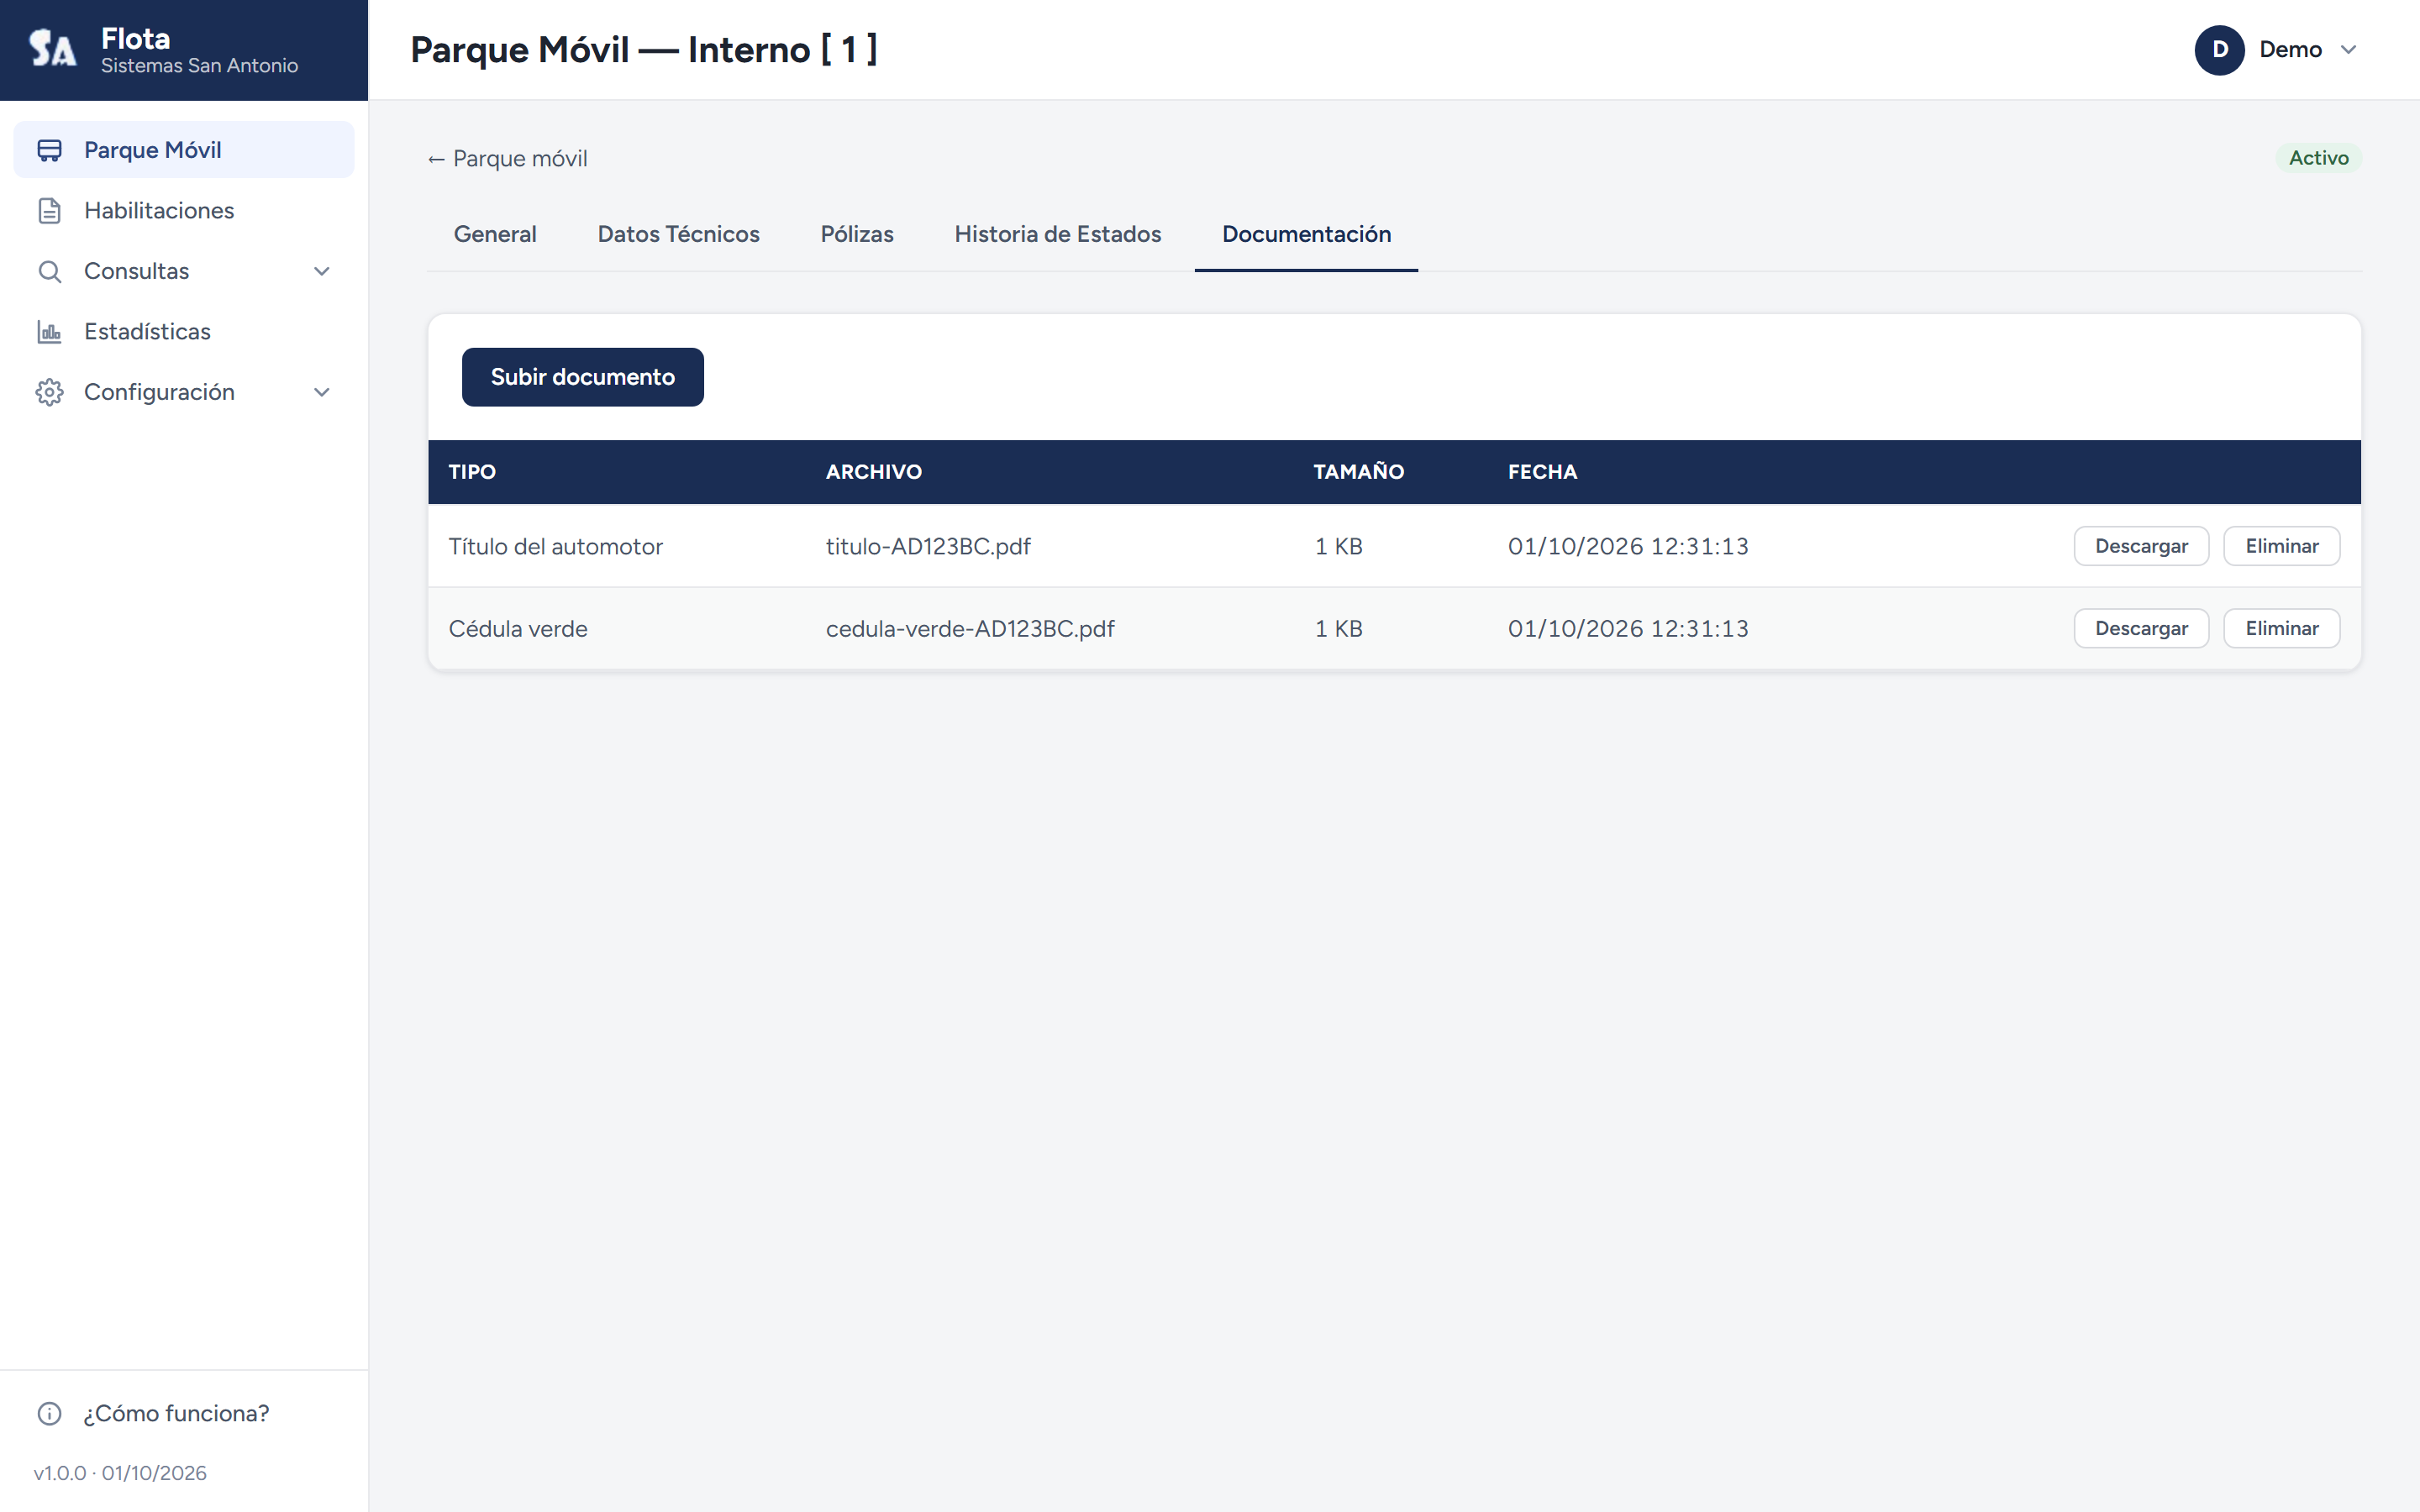
Task: Click the Subir documento button
Action: pos(582,377)
